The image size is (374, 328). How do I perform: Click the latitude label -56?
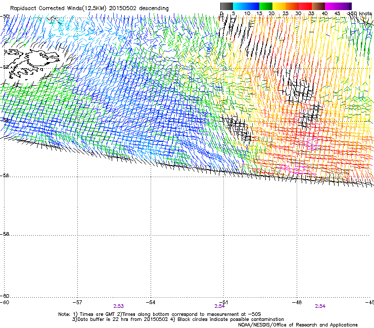5,175
